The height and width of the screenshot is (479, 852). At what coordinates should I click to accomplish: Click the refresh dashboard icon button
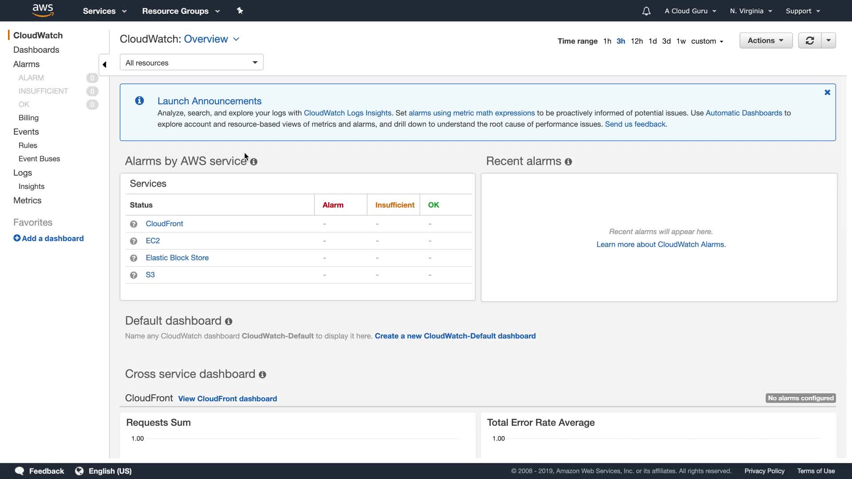(x=809, y=40)
